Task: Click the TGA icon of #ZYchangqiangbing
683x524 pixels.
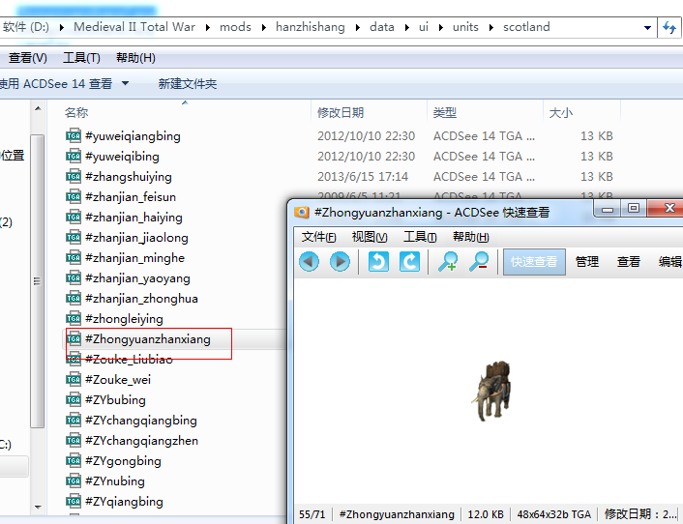Action: point(74,420)
